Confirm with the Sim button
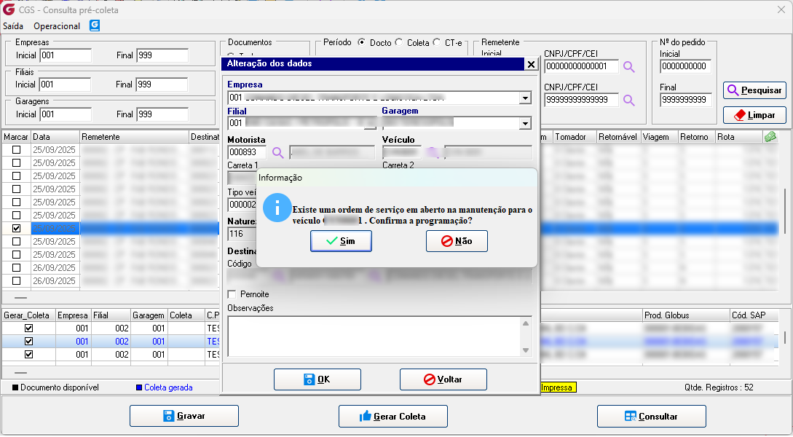This screenshot has height=437, width=793. [341, 241]
